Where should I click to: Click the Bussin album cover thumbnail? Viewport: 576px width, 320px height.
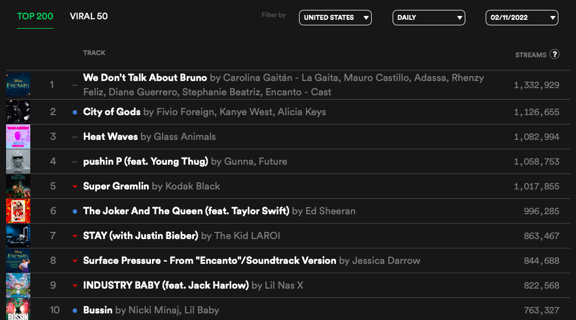pos(18,309)
